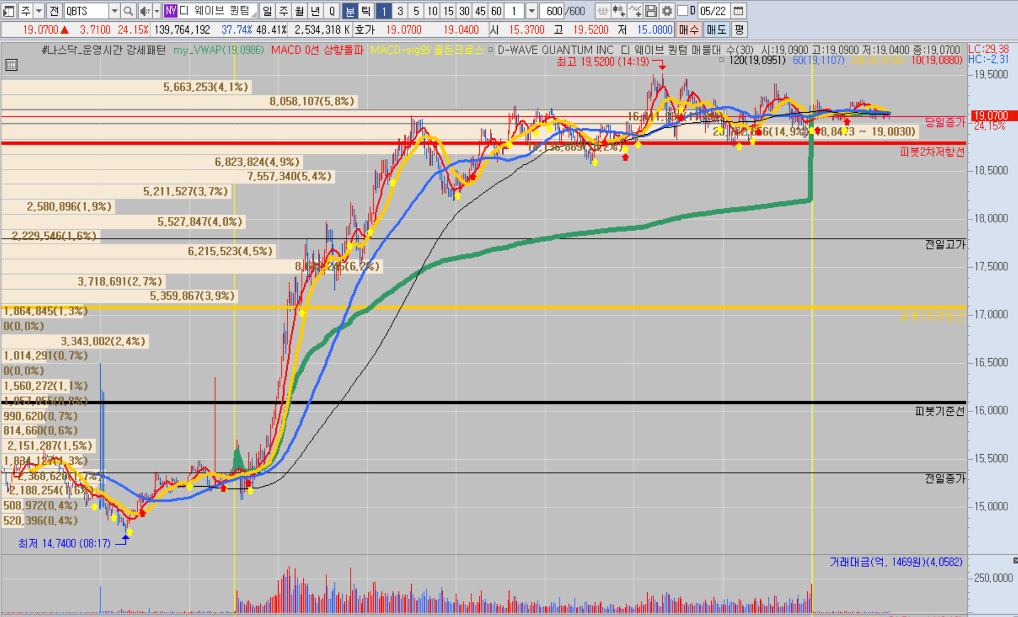
Task: Click the 호가 quote label
Action: click(x=364, y=30)
